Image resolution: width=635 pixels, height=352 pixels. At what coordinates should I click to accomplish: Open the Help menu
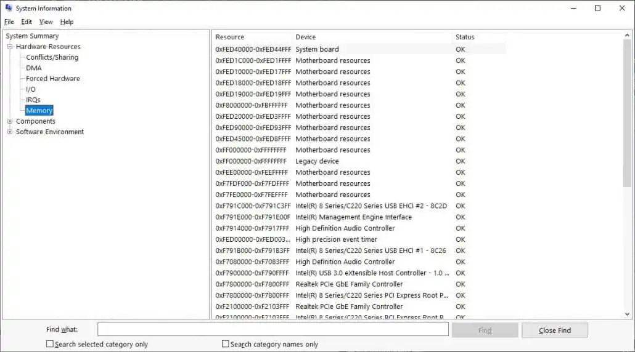(x=67, y=22)
